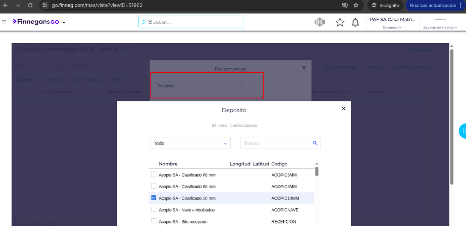The image size is (466, 226).
Task: Open the notifications bell icon
Action: click(x=355, y=22)
